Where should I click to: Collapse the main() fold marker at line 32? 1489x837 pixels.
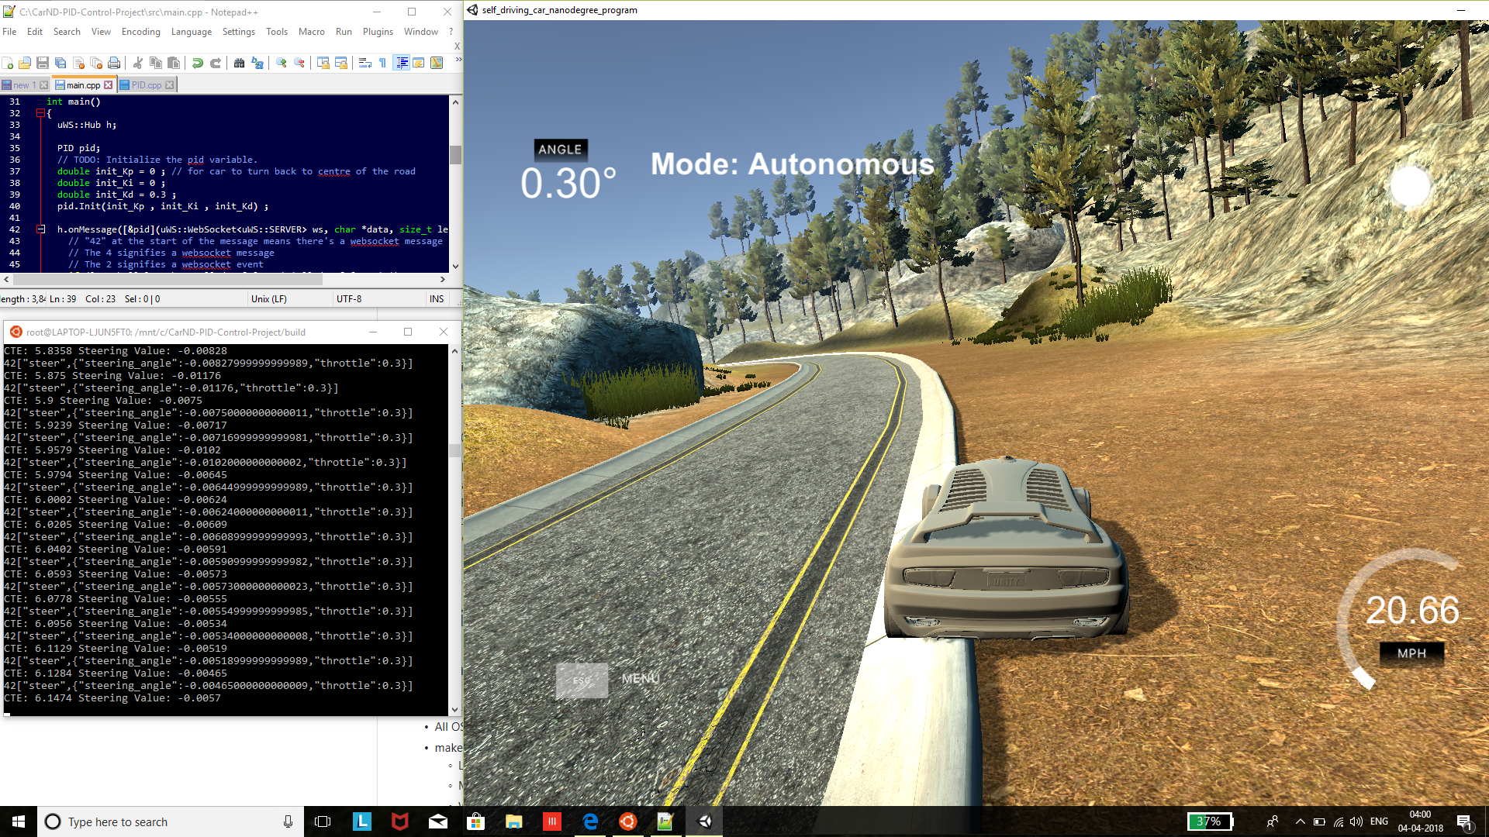tap(40, 113)
